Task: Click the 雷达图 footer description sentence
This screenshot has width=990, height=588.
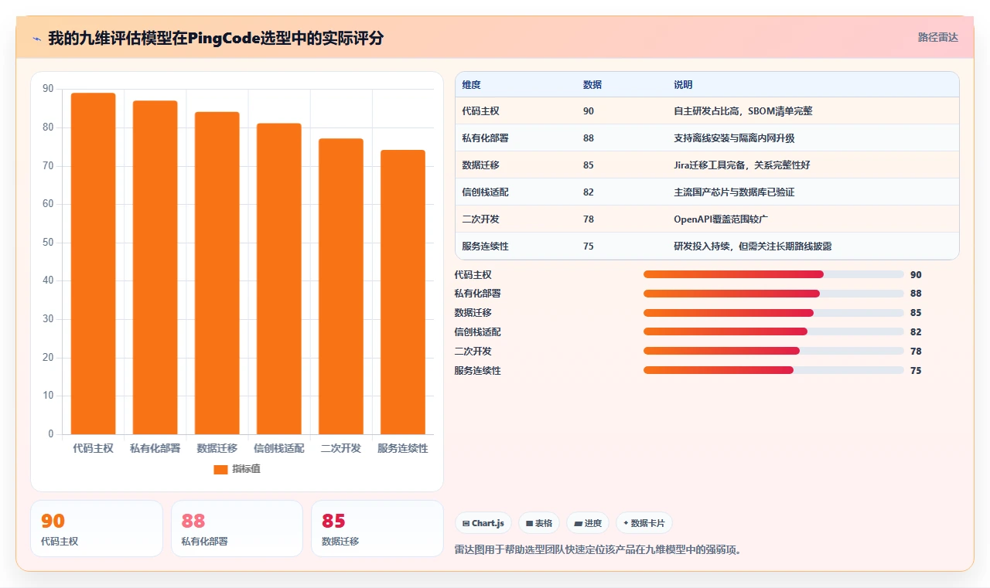Action: (598, 550)
